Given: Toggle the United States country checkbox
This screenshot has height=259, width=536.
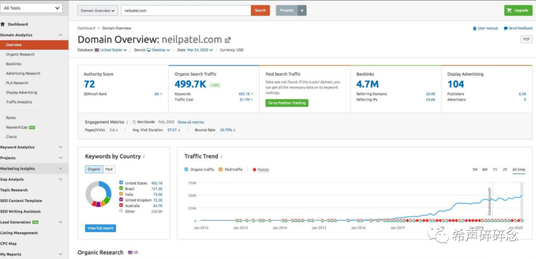Looking at the screenshot, I should pyautogui.click(x=121, y=183).
